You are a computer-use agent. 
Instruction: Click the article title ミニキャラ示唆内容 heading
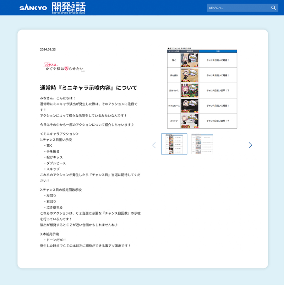[88, 88]
